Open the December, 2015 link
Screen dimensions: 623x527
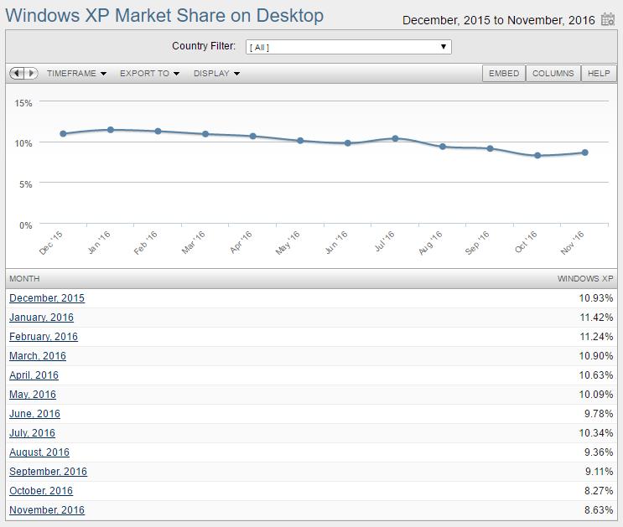[x=47, y=298]
